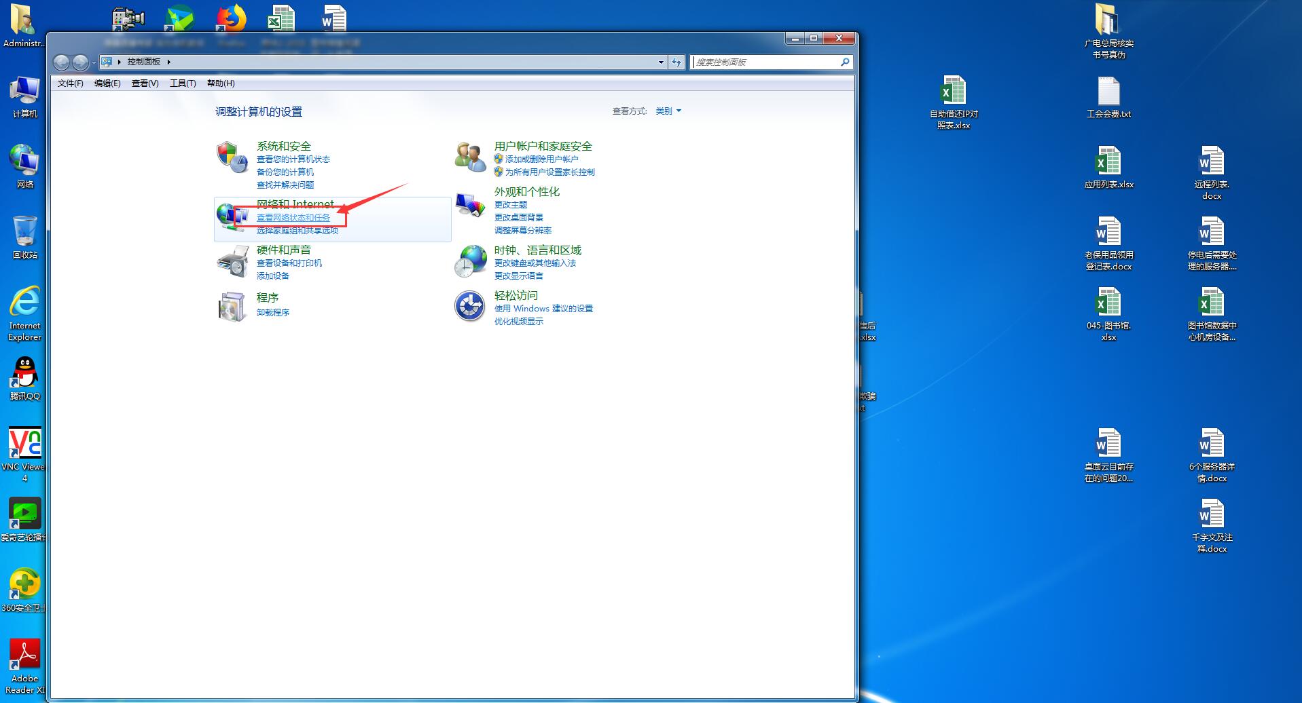This screenshot has width=1302, height=703.
Task: Select the Internet Explorer desktop icon
Action: (x=25, y=313)
